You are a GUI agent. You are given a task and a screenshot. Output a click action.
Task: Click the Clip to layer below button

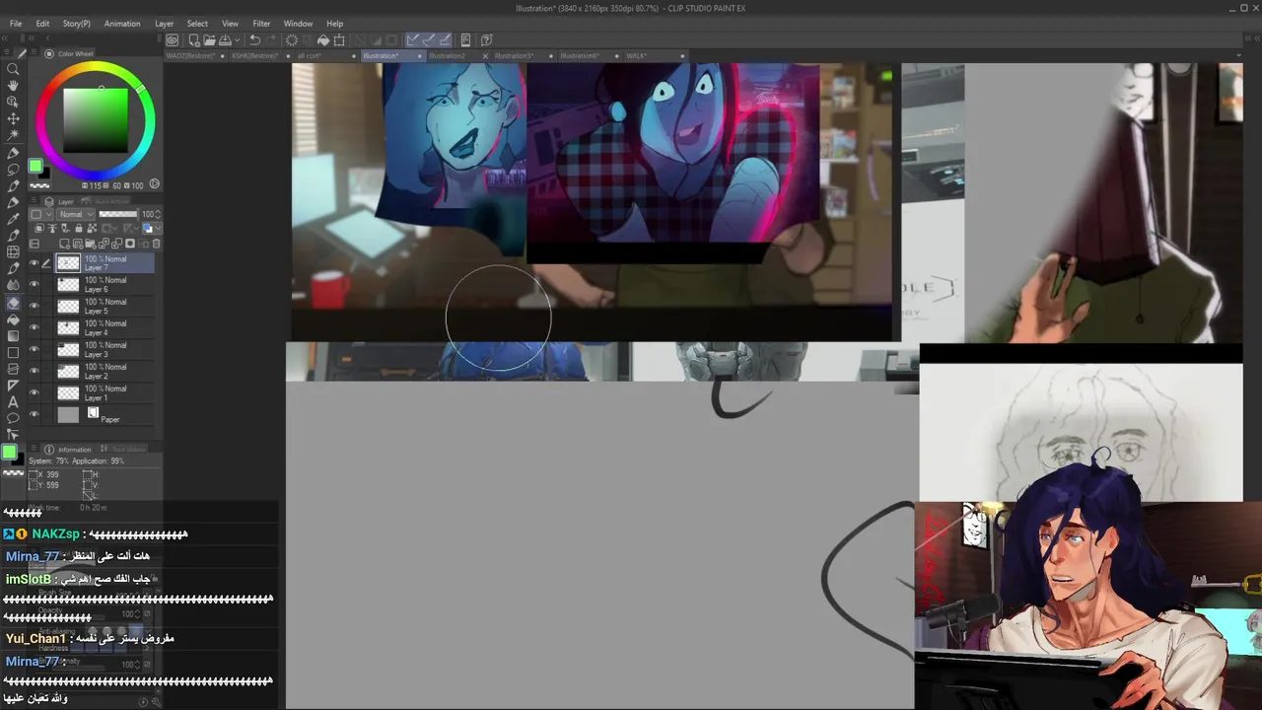[x=40, y=229]
